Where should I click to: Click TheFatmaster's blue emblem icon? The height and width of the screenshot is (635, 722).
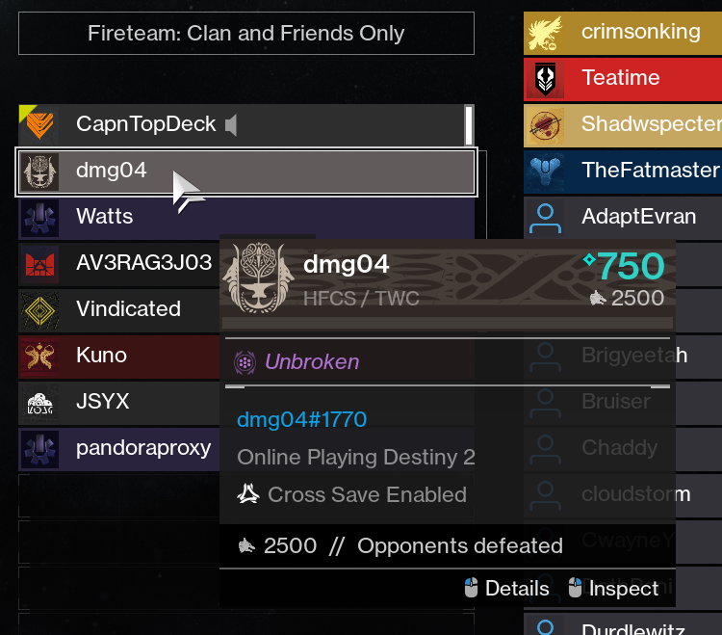pyautogui.click(x=545, y=172)
